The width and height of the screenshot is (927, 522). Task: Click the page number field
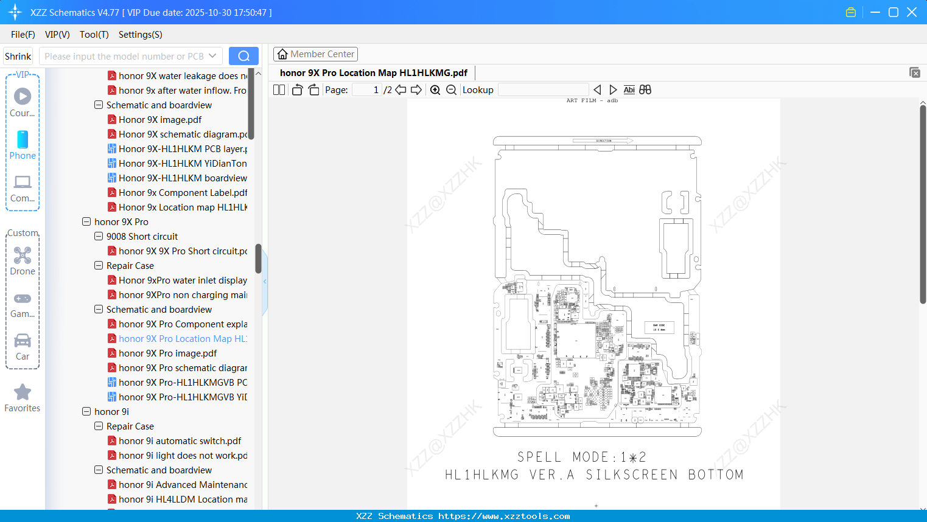click(x=367, y=90)
